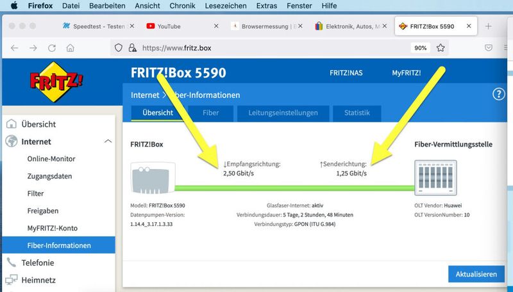Open the FRITZ!NAS link
Image resolution: width=513 pixels, height=292 pixels.
click(x=346, y=73)
